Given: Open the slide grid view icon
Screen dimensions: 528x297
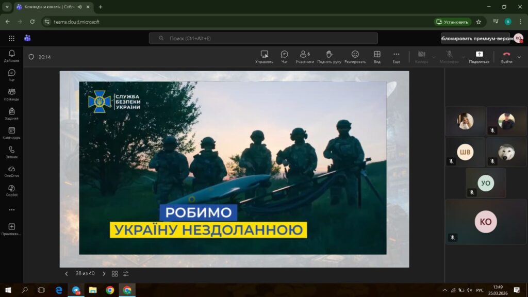Looking at the screenshot, I should [x=115, y=274].
